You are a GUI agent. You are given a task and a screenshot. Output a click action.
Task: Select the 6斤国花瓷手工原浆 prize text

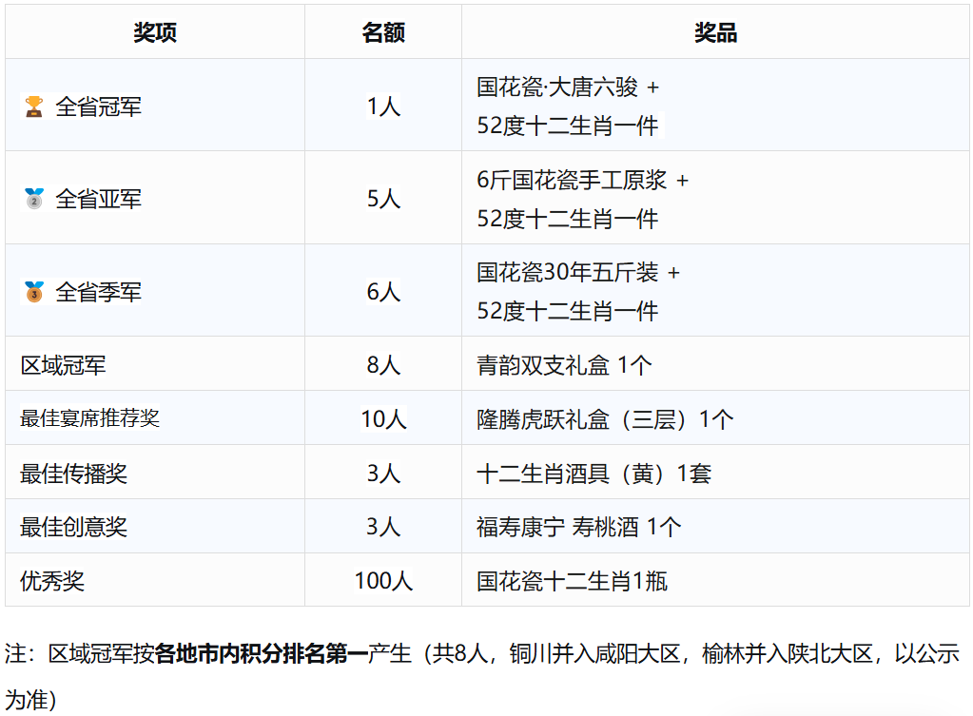coord(573,180)
